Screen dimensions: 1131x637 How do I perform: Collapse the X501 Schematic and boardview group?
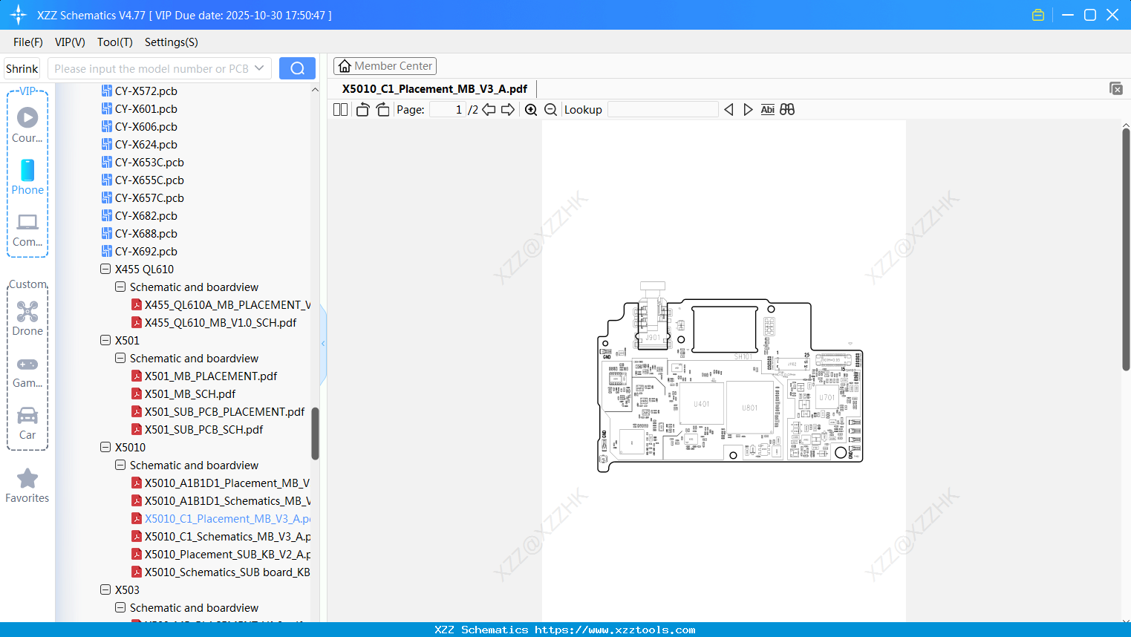(x=120, y=358)
